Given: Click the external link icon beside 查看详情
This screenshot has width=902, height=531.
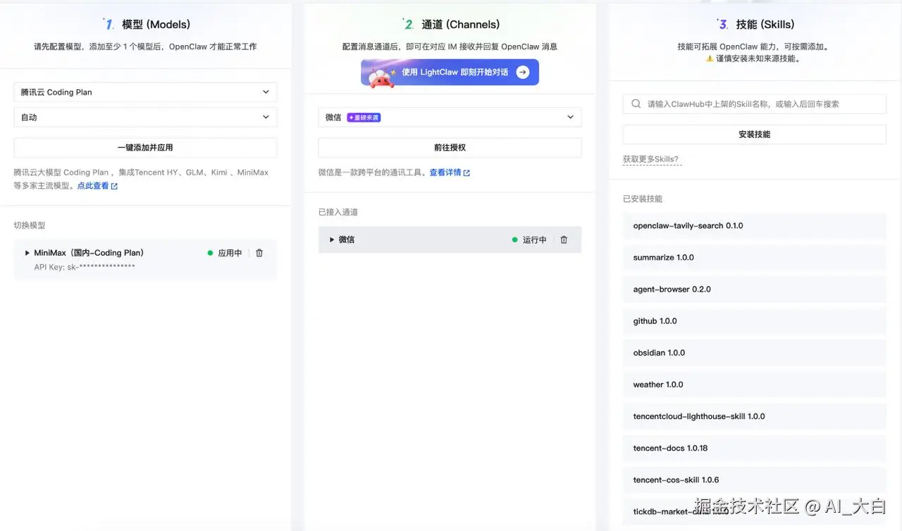Looking at the screenshot, I should point(467,173).
